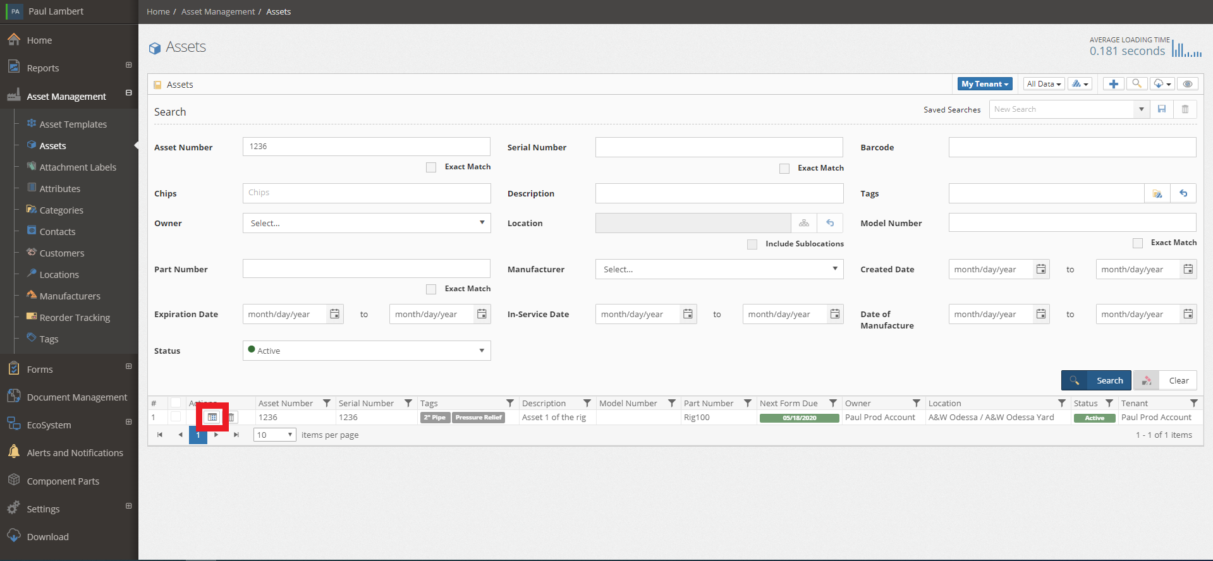Open Locations in sidebar
The height and width of the screenshot is (561, 1213).
[x=59, y=275]
